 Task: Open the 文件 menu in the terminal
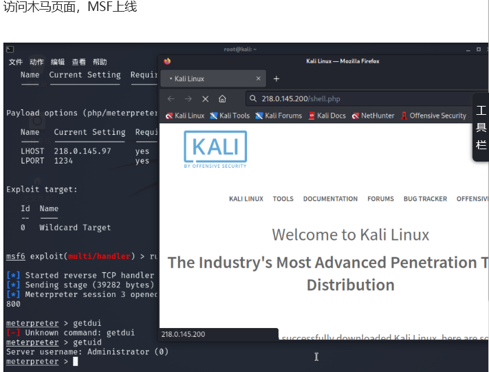(x=16, y=62)
